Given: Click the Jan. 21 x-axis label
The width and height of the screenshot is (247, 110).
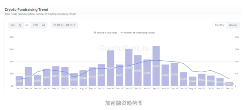Looking at the screenshot, I should pos(19,89).
